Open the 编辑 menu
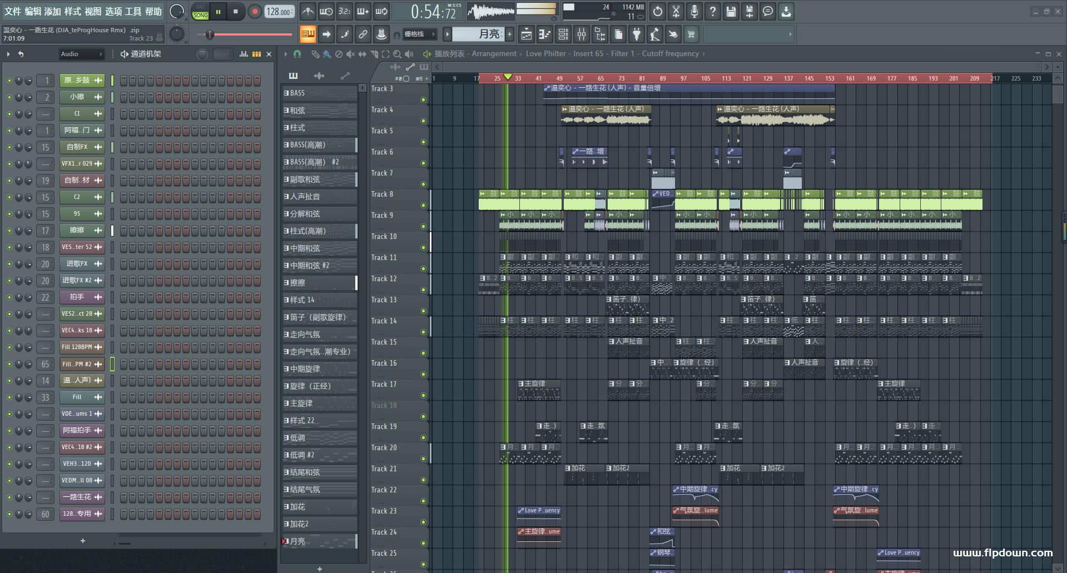The height and width of the screenshot is (573, 1067). coord(33,11)
